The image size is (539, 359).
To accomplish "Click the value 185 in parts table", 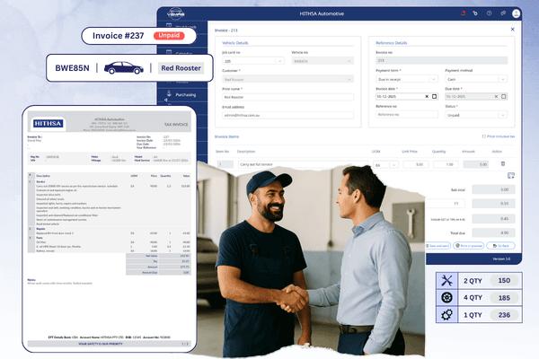I will (x=504, y=297).
